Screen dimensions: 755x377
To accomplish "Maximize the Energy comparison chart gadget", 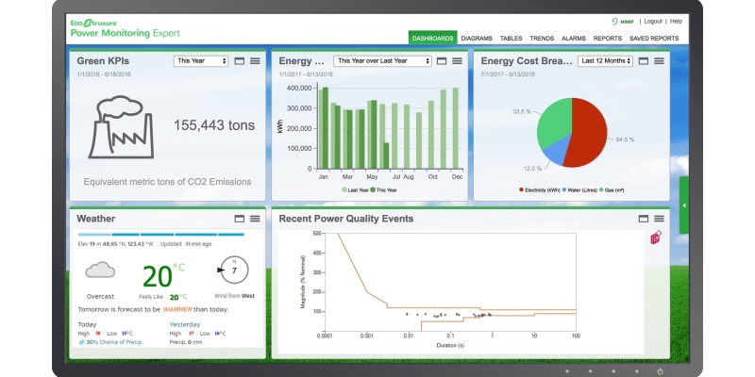I will point(442,61).
